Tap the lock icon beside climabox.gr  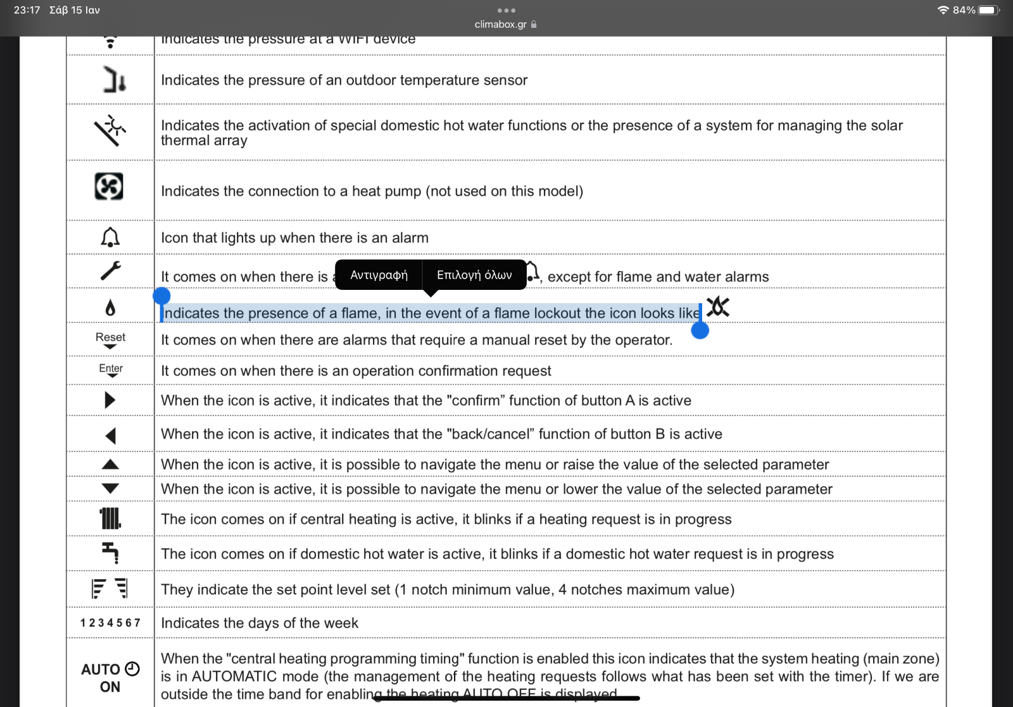534,24
